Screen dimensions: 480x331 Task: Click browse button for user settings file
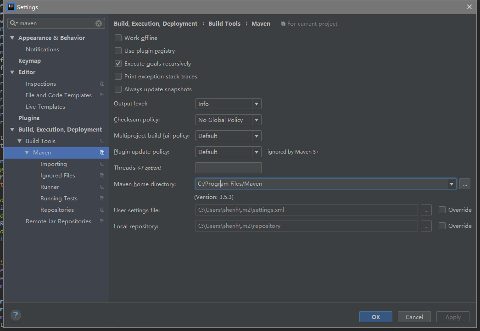pos(426,210)
